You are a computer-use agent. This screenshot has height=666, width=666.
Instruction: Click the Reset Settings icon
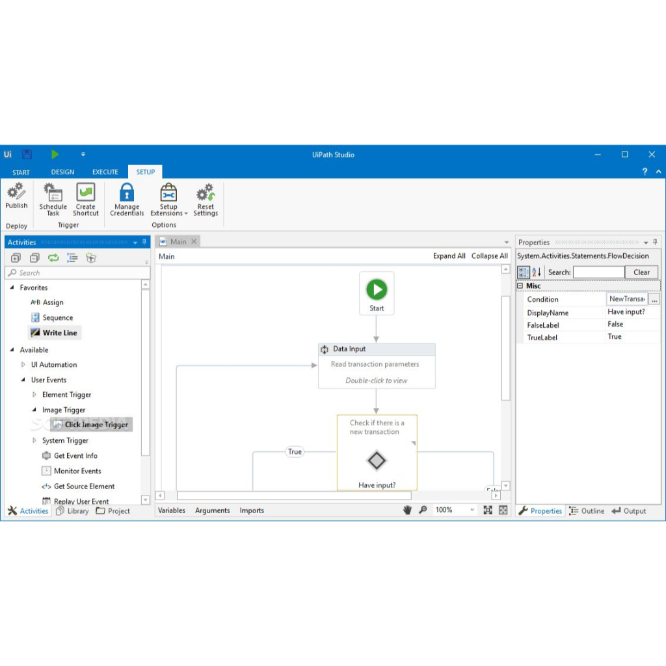206,192
